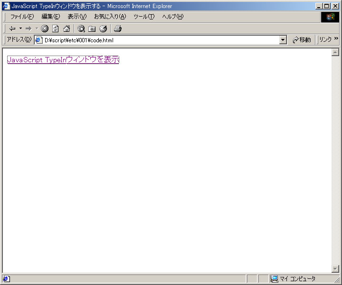Image resolution: width=342 pixels, height=285 pixels.
Task: Close the Internet Explorer window
Action: tap(335, 6)
